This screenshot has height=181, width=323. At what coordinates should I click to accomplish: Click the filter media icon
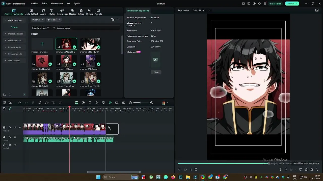pyautogui.click(x=113, y=20)
